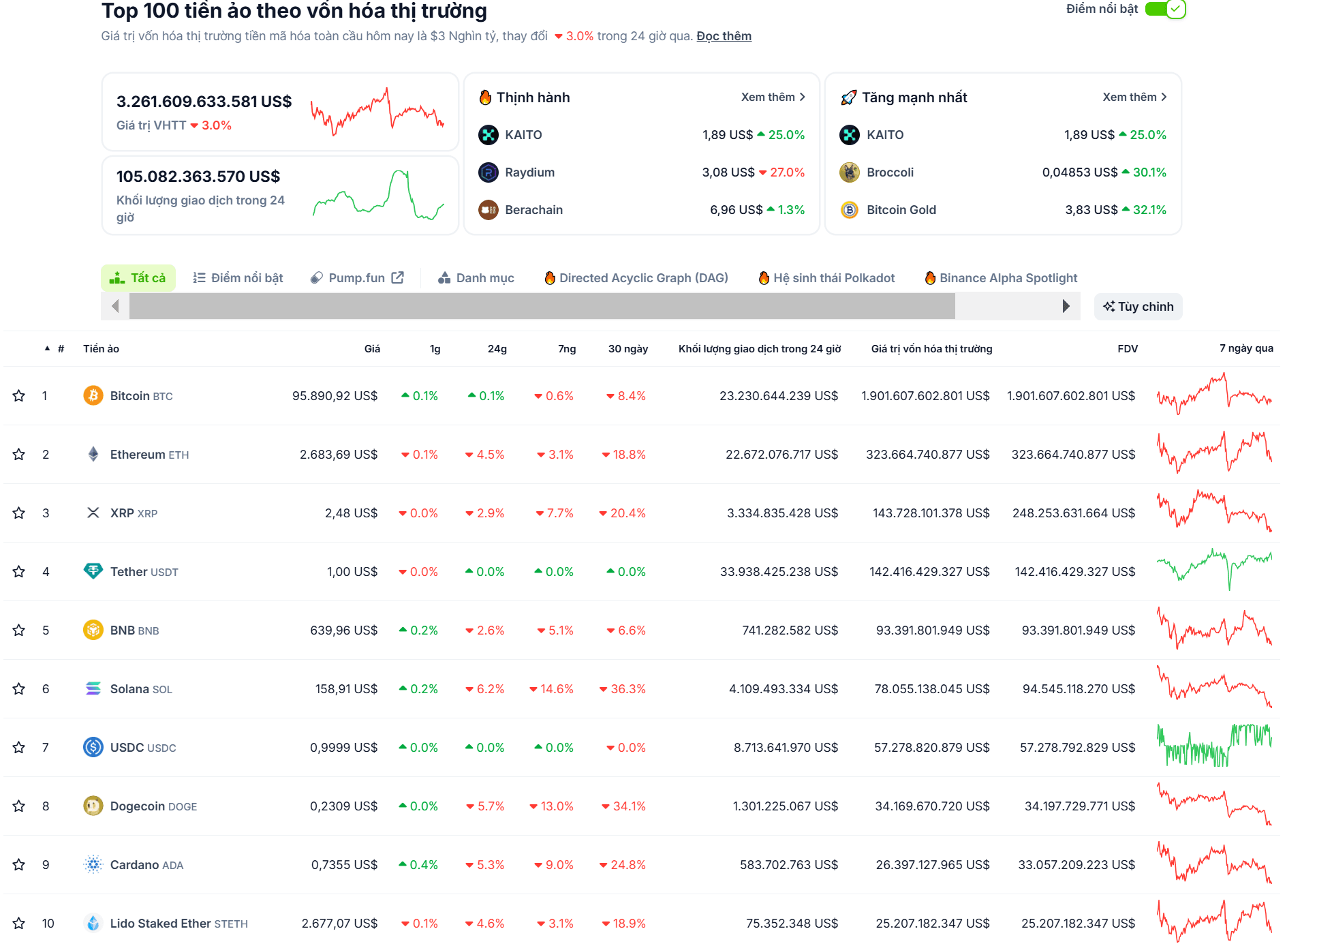Image resolution: width=1317 pixels, height=944 pixels.
Task: Open Solana SOL coin page
Action: coord(141,689)
